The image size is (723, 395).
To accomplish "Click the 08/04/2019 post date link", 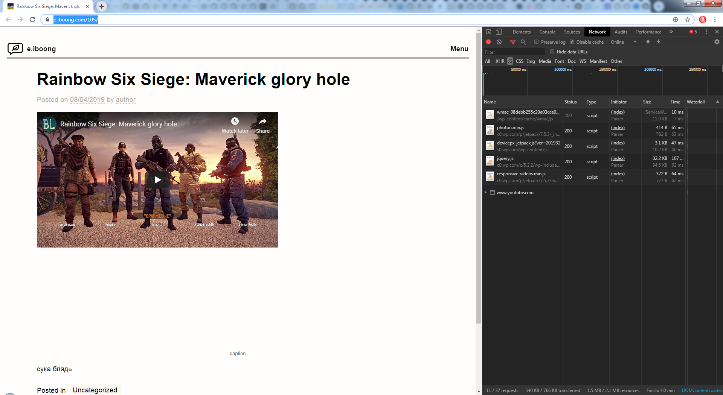I will click(x=87, y=100).
